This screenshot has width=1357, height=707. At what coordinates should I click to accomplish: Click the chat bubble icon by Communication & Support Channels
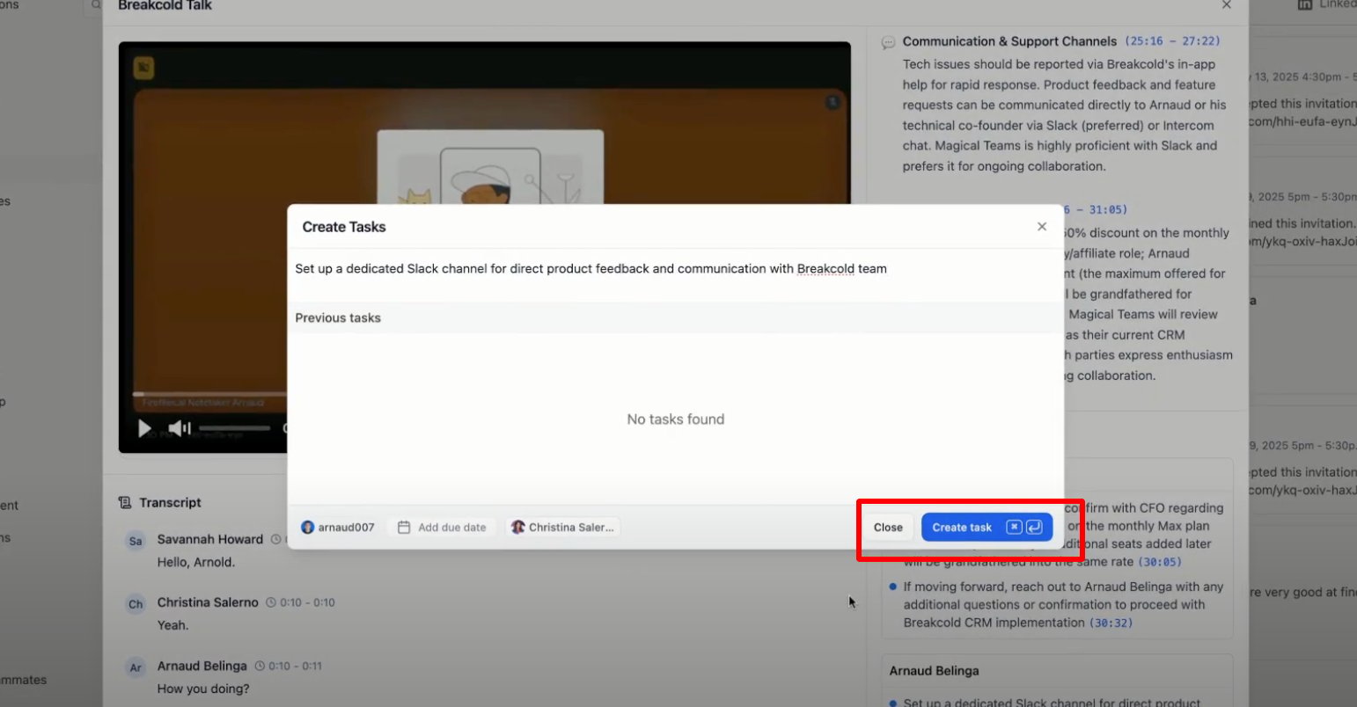[888, 42]
